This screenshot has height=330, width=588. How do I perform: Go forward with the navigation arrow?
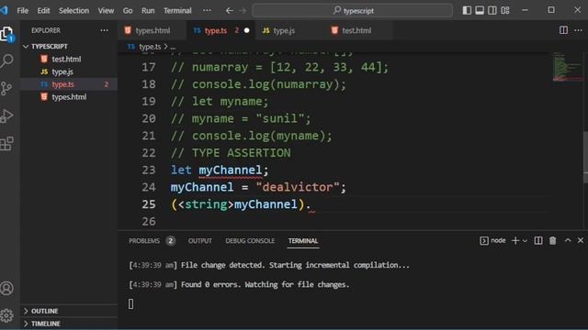(243, 10)
